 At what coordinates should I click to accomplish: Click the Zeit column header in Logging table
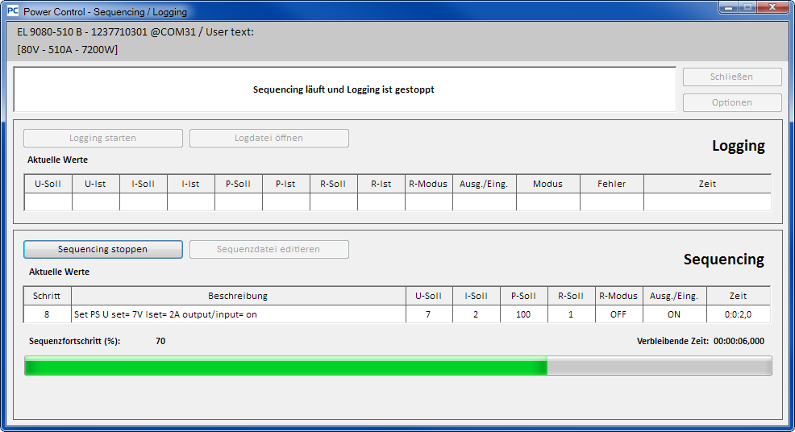click(x=707, y=184)
